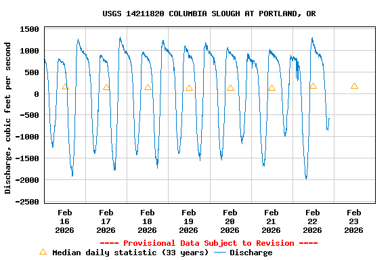The height and width of the screenshot is (260, 390).
Task: Select the 'Discharge' legend label
Action: point(251,253)
